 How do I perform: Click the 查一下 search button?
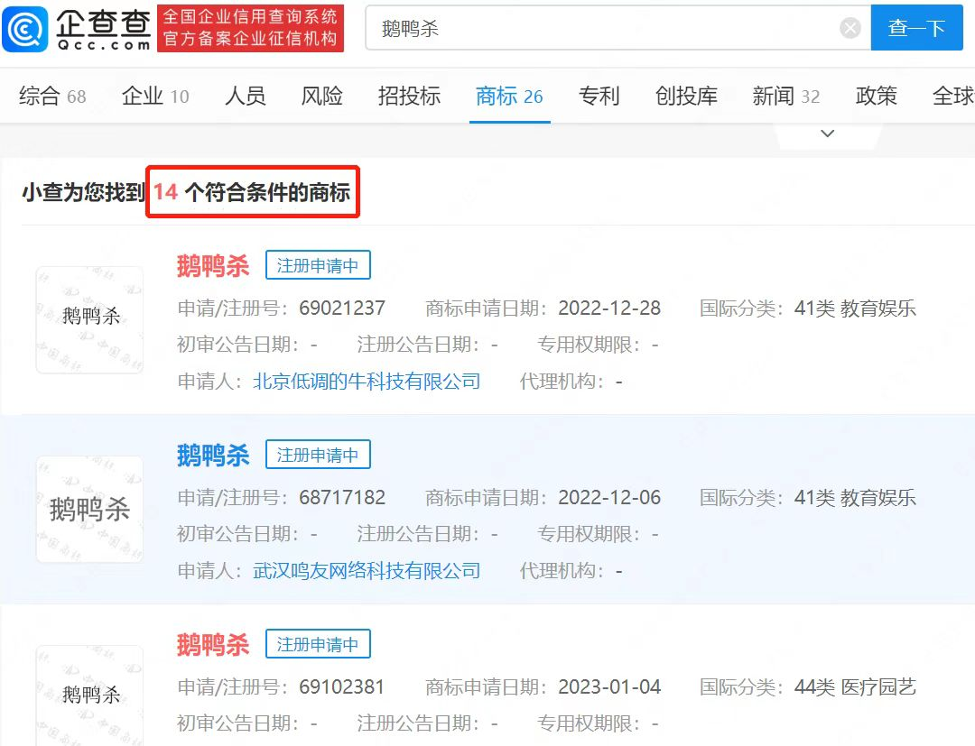pos(916,28)
